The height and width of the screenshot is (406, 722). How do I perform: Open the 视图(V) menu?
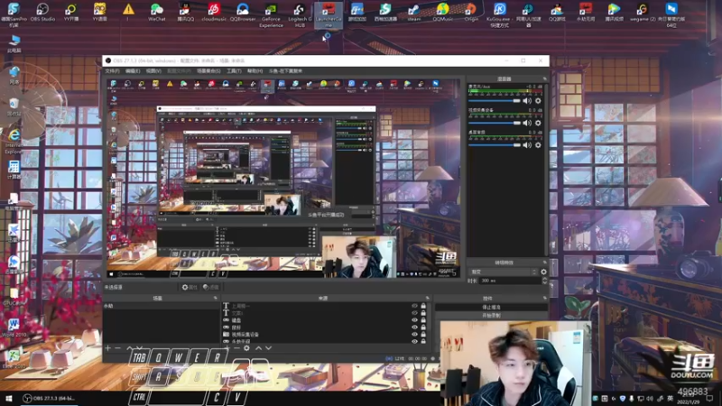(153, 71)
